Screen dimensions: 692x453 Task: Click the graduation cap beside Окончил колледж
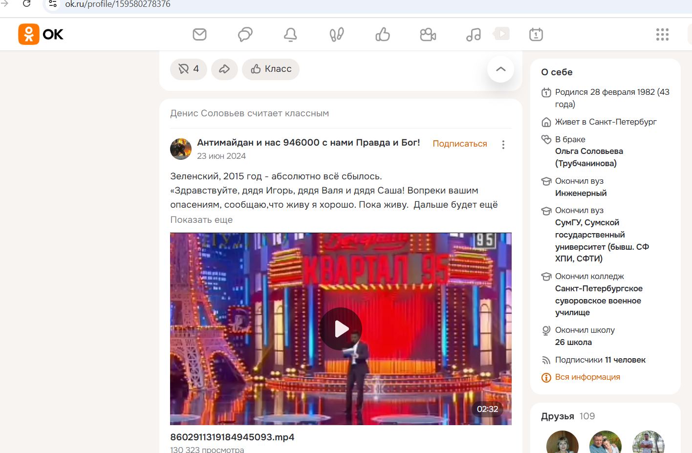[x=546, y=277]
